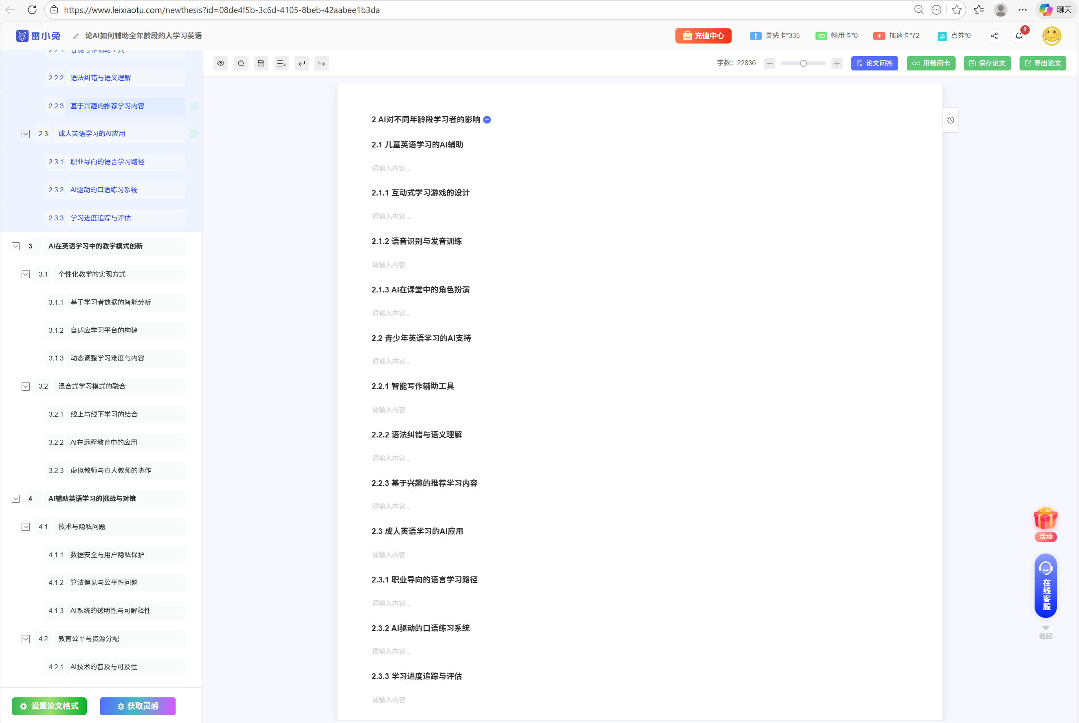Select outline item 3.1.2 自适应学习平台的构建
Screen dimensions: 1079x723
pyautogui.click(x=104, y=330)
